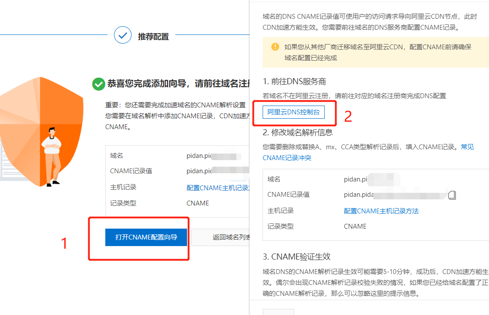The image size is (489, 315).
Task: Open the CNAME记录冲突 help link
Action: coord(287,157)
